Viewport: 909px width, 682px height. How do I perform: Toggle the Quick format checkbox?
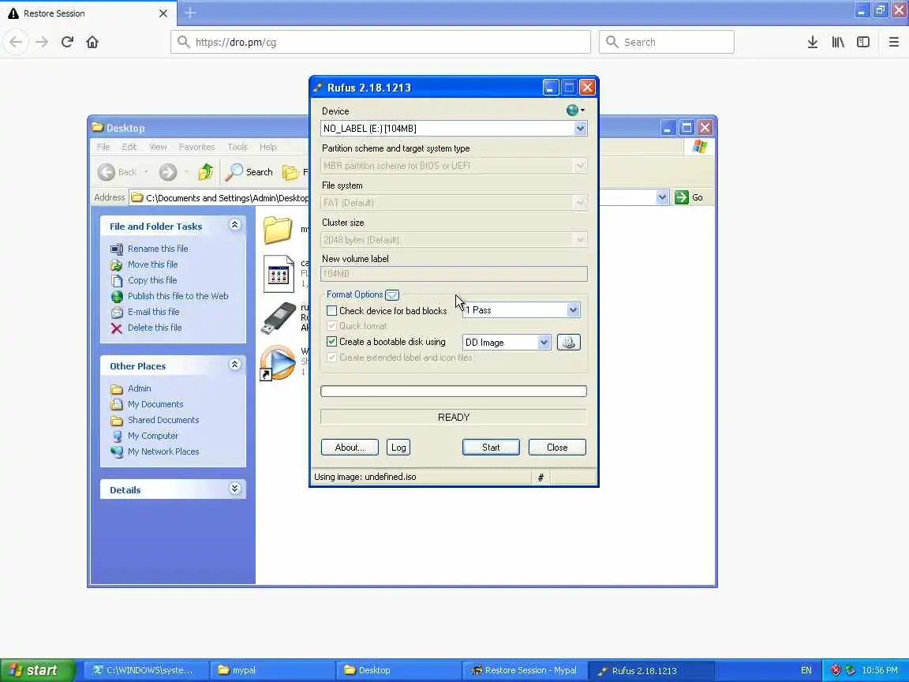pos(331,326)
